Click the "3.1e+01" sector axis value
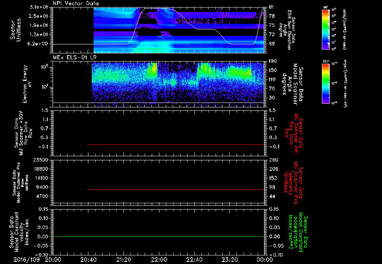382x264 pixels. (39, 7)
